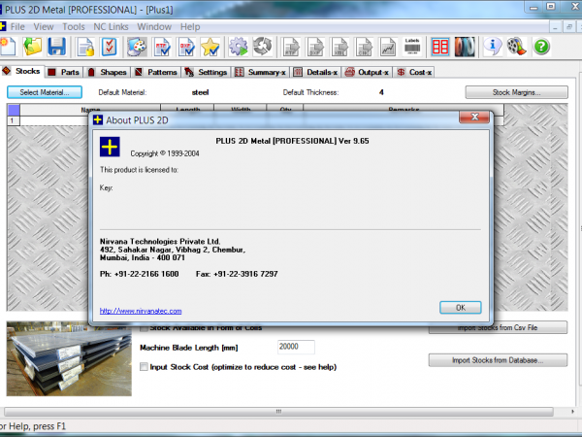Click the green help question mark icon
This screenshot has height=437, width=582.
(541, 47)
